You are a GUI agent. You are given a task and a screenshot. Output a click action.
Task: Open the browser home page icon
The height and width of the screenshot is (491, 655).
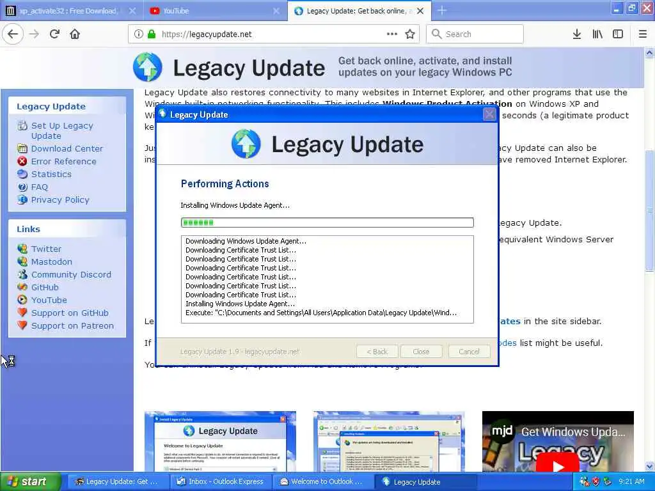point(75,35)
